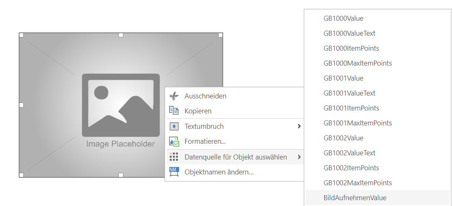The height and width of the screenshot is (206, 453).
Task: Pick GB1001MaxItemPoints from the submenu
Action: (357, 123)
